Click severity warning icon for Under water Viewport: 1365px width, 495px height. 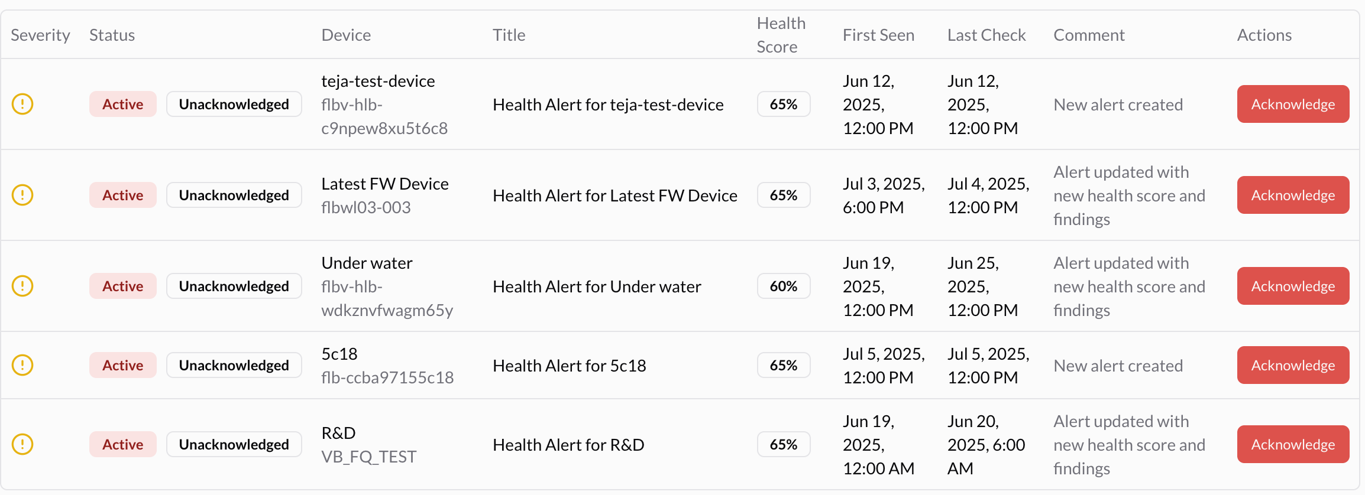click(x=22, y=286)
